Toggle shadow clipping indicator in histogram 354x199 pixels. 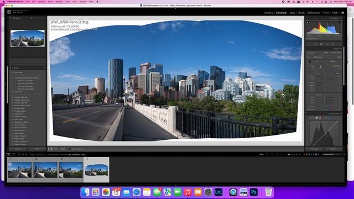coord(308,22)
